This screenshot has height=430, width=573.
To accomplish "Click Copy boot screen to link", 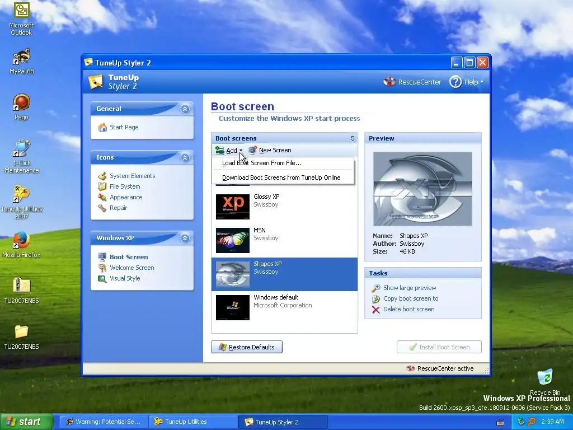I will click(x=411, y=299).
